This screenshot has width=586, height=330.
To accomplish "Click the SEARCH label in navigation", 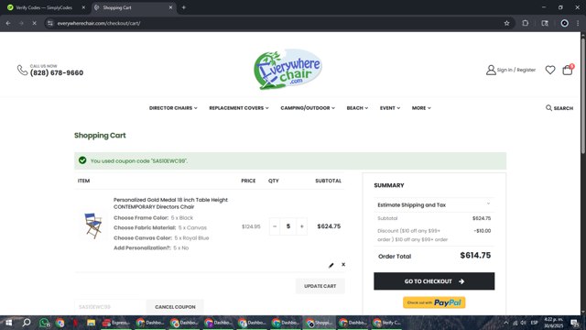I will click(563, 108).
